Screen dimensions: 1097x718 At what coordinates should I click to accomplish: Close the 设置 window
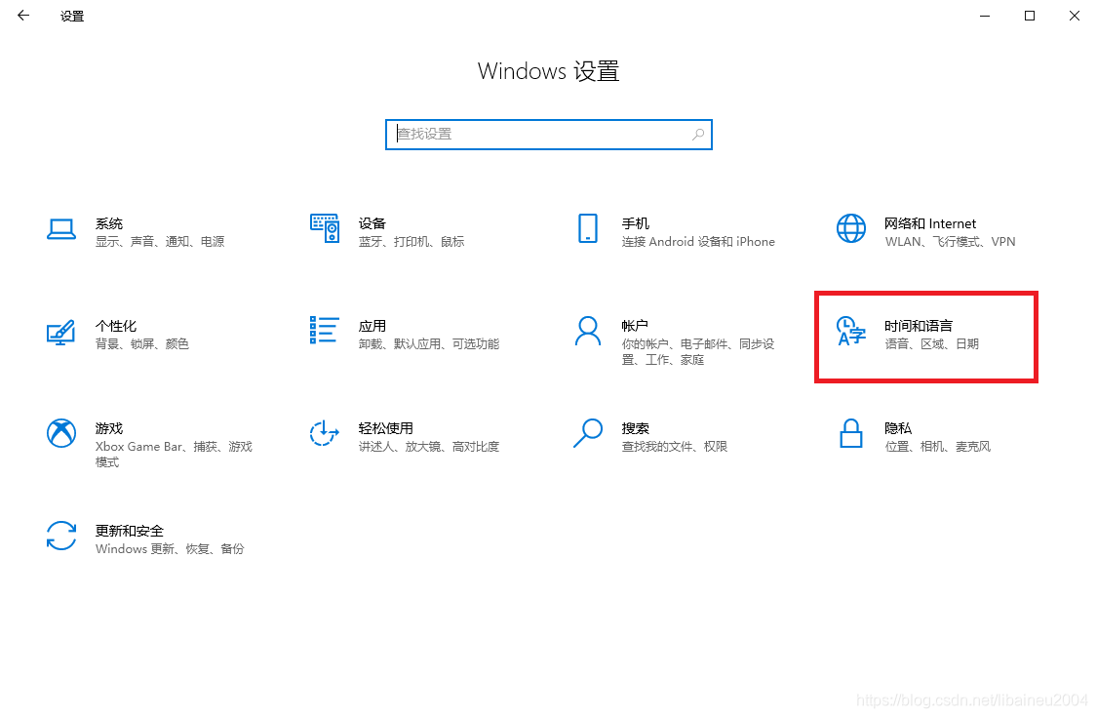1075,16
